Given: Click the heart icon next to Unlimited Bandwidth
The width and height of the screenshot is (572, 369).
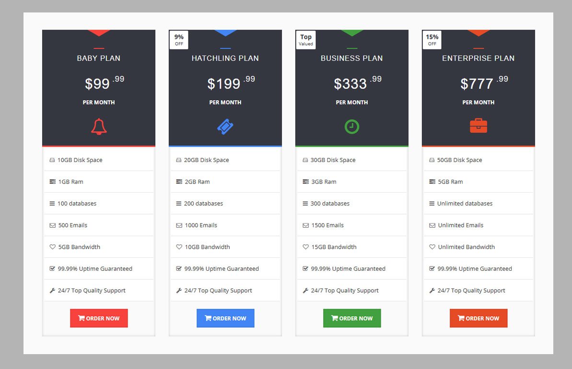Looking at the screenshot, I should point(432,246).
